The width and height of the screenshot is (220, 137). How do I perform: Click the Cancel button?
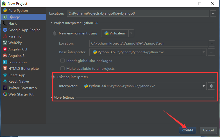(x=208, y=130)
